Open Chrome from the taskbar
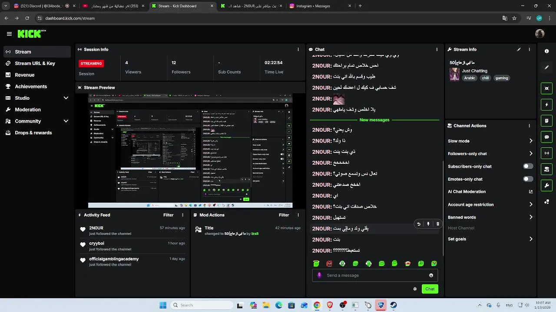 point(317,305)
